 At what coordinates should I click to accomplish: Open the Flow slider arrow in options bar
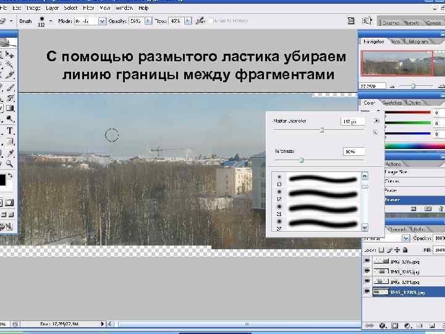click(x=188, y=21)
